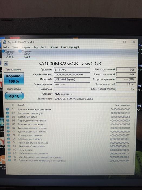Screen dimensions: 142x190
Task: Click the 40 °C temperature indicator
Action: point(14,96)
